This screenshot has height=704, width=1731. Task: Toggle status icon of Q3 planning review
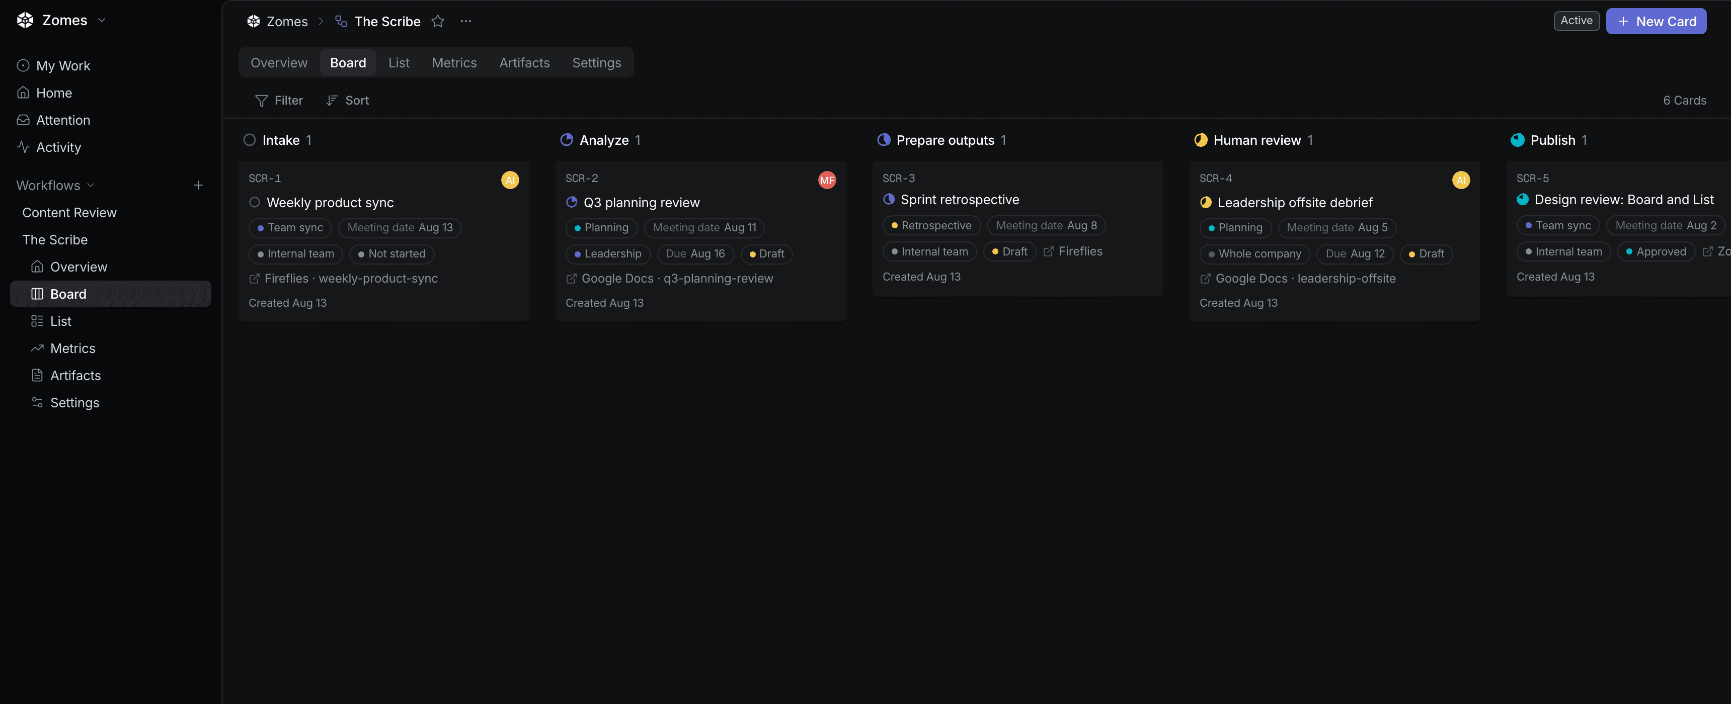(572, 202)
